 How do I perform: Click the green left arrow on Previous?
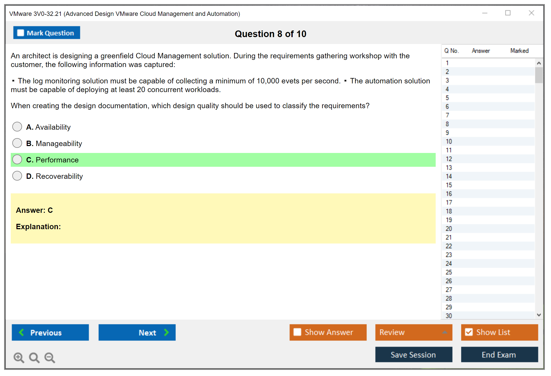point(22,332)
